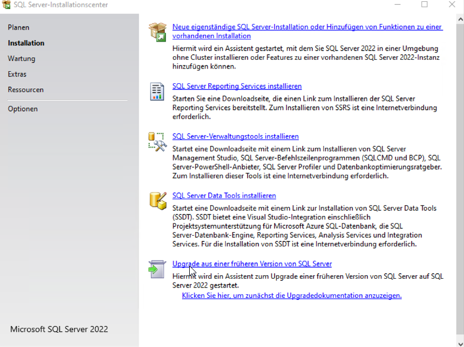Start Neue eigenständige SQL Server-Installation link
Image resolution: width=464 pixels, height=347 pixels.
pyautogui.click(x=308, y=31)
